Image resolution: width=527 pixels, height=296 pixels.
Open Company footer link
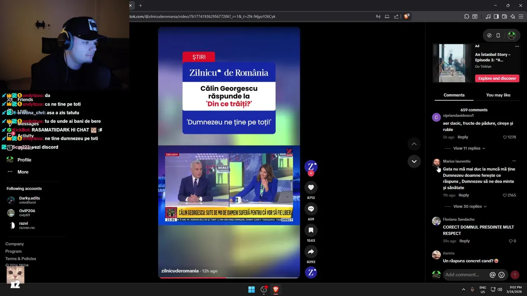14,244
